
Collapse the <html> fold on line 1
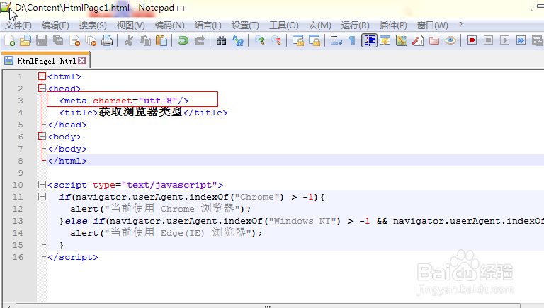coord(42,76)
